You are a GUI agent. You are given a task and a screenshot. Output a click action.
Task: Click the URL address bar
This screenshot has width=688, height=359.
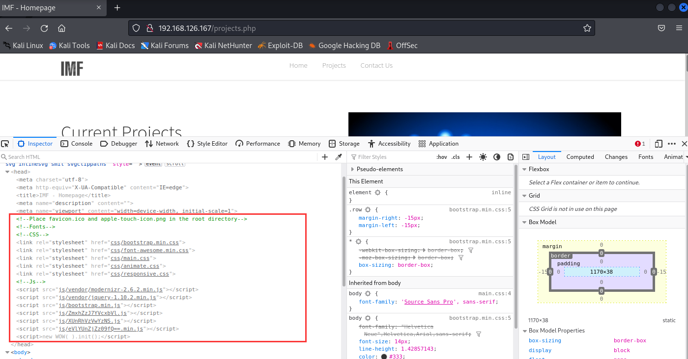(x=362, y=28)
